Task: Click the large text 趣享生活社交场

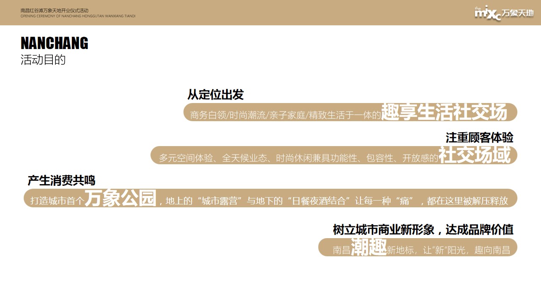Action: [444, 111]
